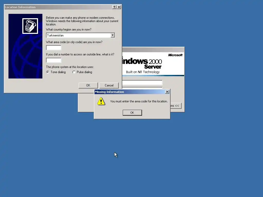
Task: Click the yellow warning icon in Missing Information
Action: pos(101,101)
